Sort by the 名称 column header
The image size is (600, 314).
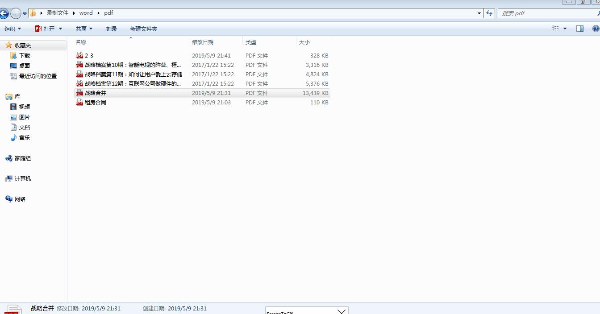click(x=81, y=42)
